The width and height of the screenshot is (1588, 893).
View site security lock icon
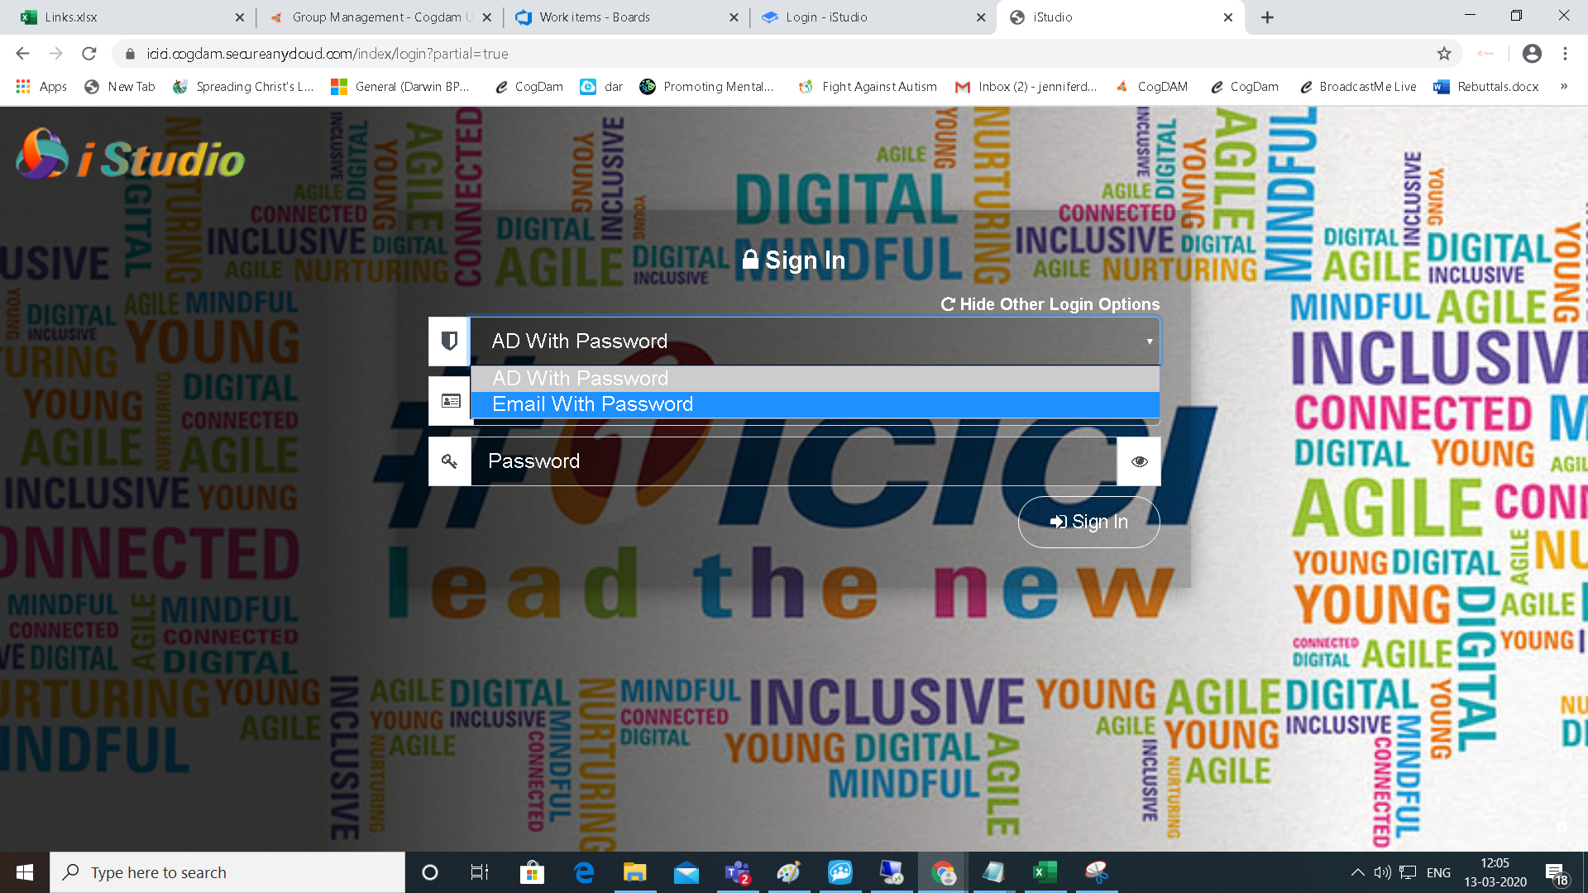click(130, 54)
